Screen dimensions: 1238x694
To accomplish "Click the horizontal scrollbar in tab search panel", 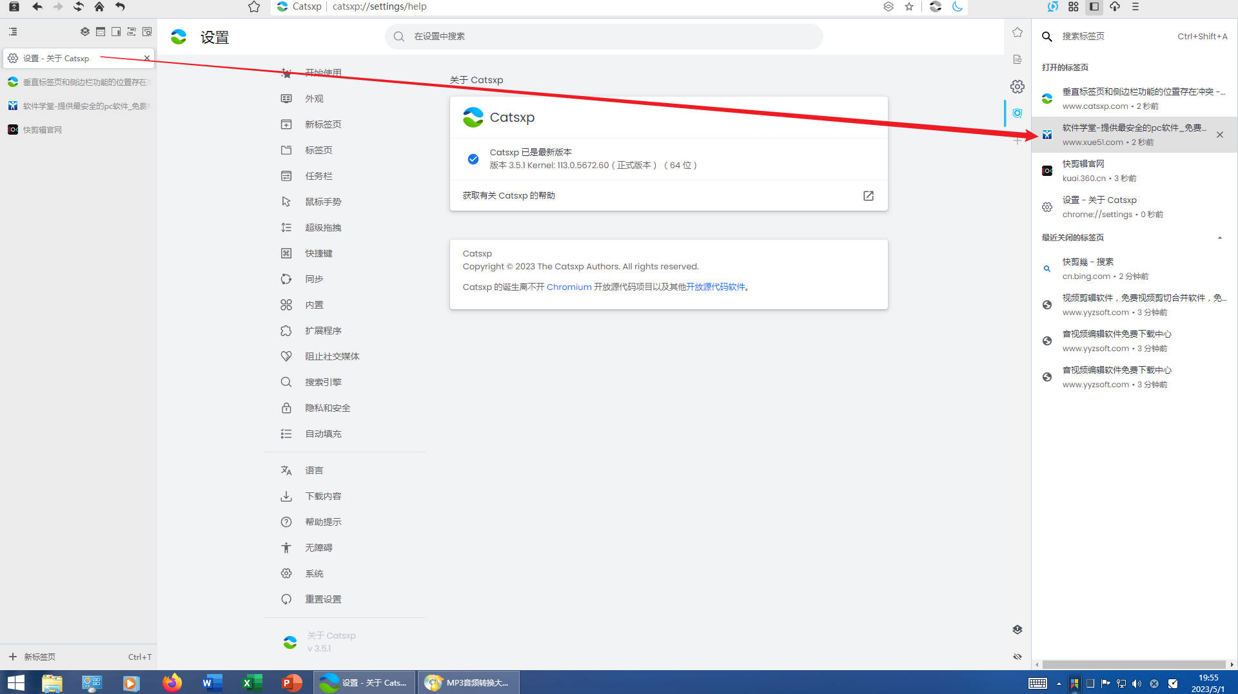I will click(x=1134, y=664).
